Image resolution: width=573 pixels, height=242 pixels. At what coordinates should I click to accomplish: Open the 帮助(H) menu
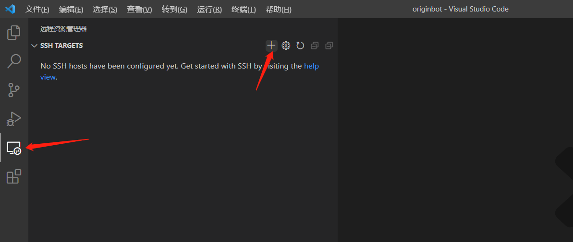tap(279, 10)
